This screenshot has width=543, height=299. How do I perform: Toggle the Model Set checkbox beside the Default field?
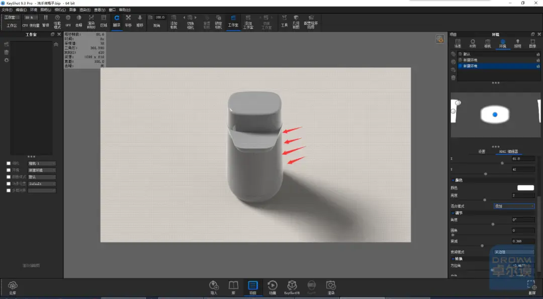9,184
